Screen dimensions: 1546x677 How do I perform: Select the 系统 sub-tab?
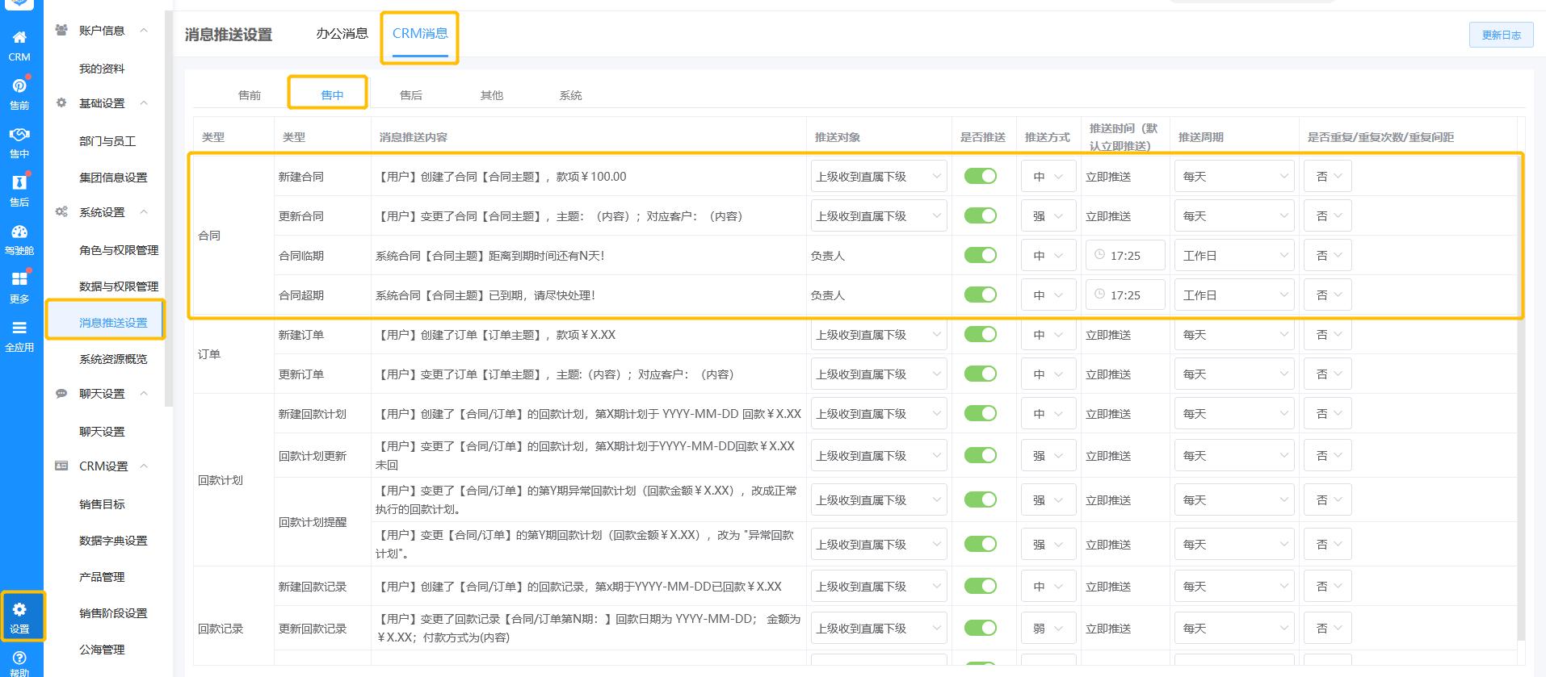pyautogui.click(x=570, y=94)
